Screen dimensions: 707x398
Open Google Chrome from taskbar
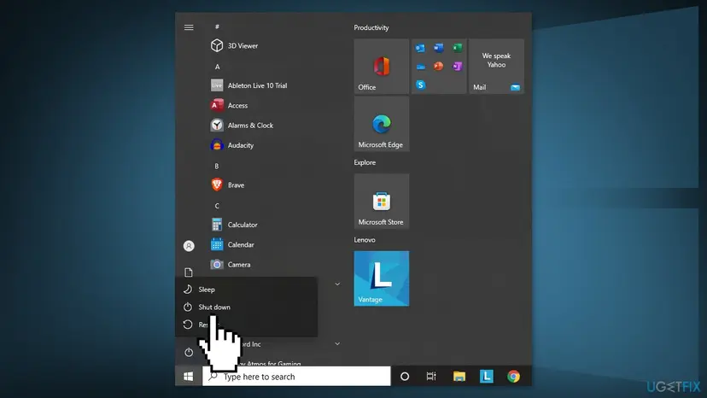[x=513, y=377]
